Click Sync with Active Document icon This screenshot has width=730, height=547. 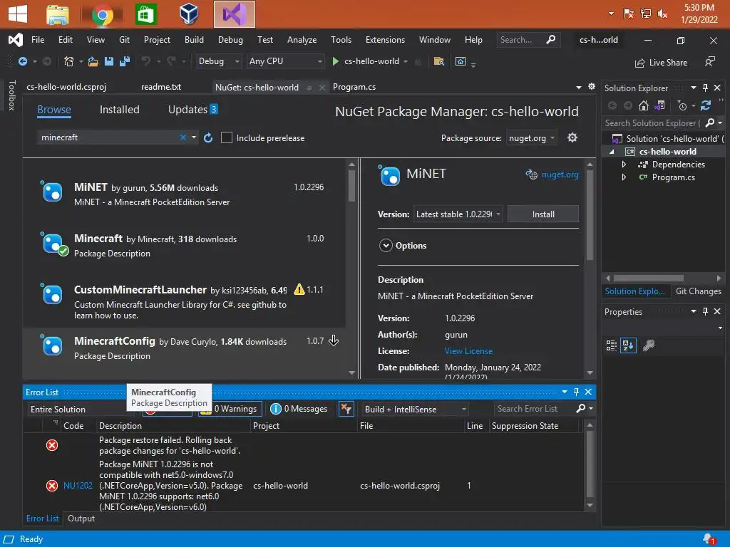tap(706, 105)
